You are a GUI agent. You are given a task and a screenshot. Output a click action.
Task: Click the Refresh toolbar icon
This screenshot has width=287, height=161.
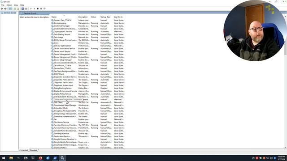click(15, 8)
